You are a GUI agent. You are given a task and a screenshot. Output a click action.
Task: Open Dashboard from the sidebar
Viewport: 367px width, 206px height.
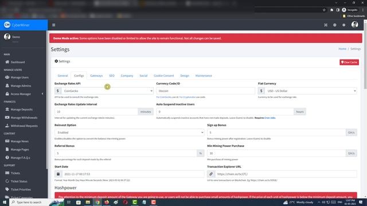(x=15, y=62)
